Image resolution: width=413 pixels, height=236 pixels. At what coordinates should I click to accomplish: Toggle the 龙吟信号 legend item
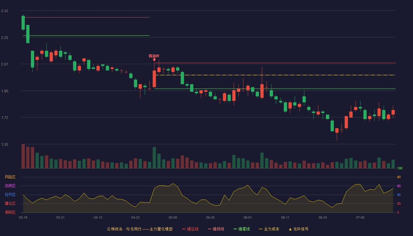(x=299, y=229)
